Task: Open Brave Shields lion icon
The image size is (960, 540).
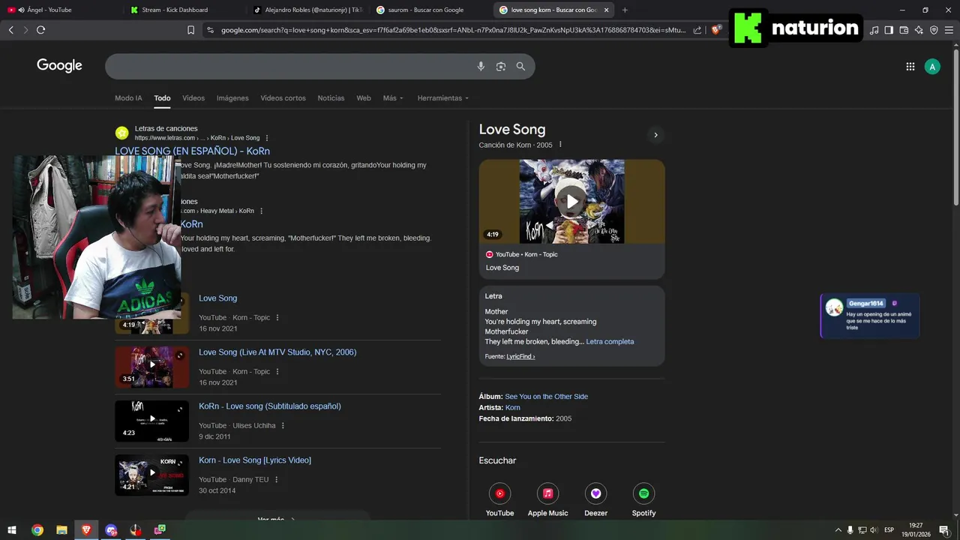Action: 716,30
